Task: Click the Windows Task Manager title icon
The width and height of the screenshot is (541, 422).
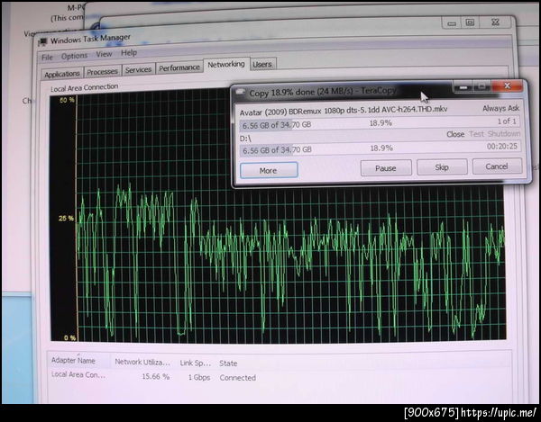Action: click(x=42, y=42)
